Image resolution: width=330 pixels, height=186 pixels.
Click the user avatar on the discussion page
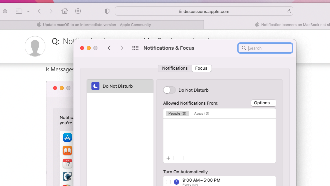pyautogui.click(x=35, y=46)
